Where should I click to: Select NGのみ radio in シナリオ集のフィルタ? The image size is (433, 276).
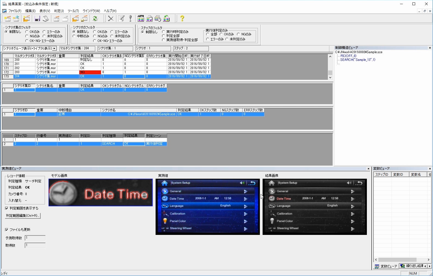[27, 36]
